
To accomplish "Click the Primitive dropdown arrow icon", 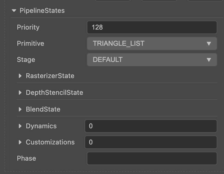I will tap(209, 43).
